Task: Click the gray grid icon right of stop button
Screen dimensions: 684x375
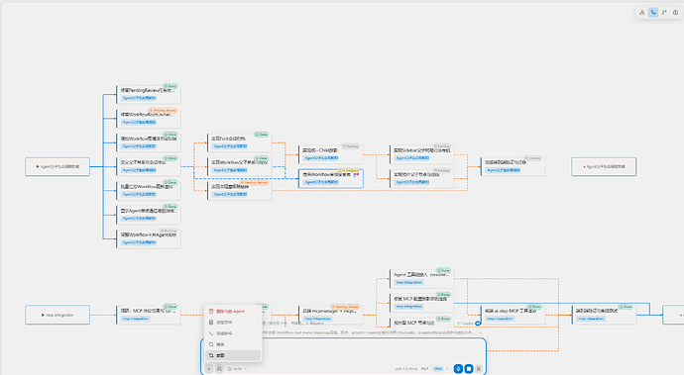Action: 479,368
